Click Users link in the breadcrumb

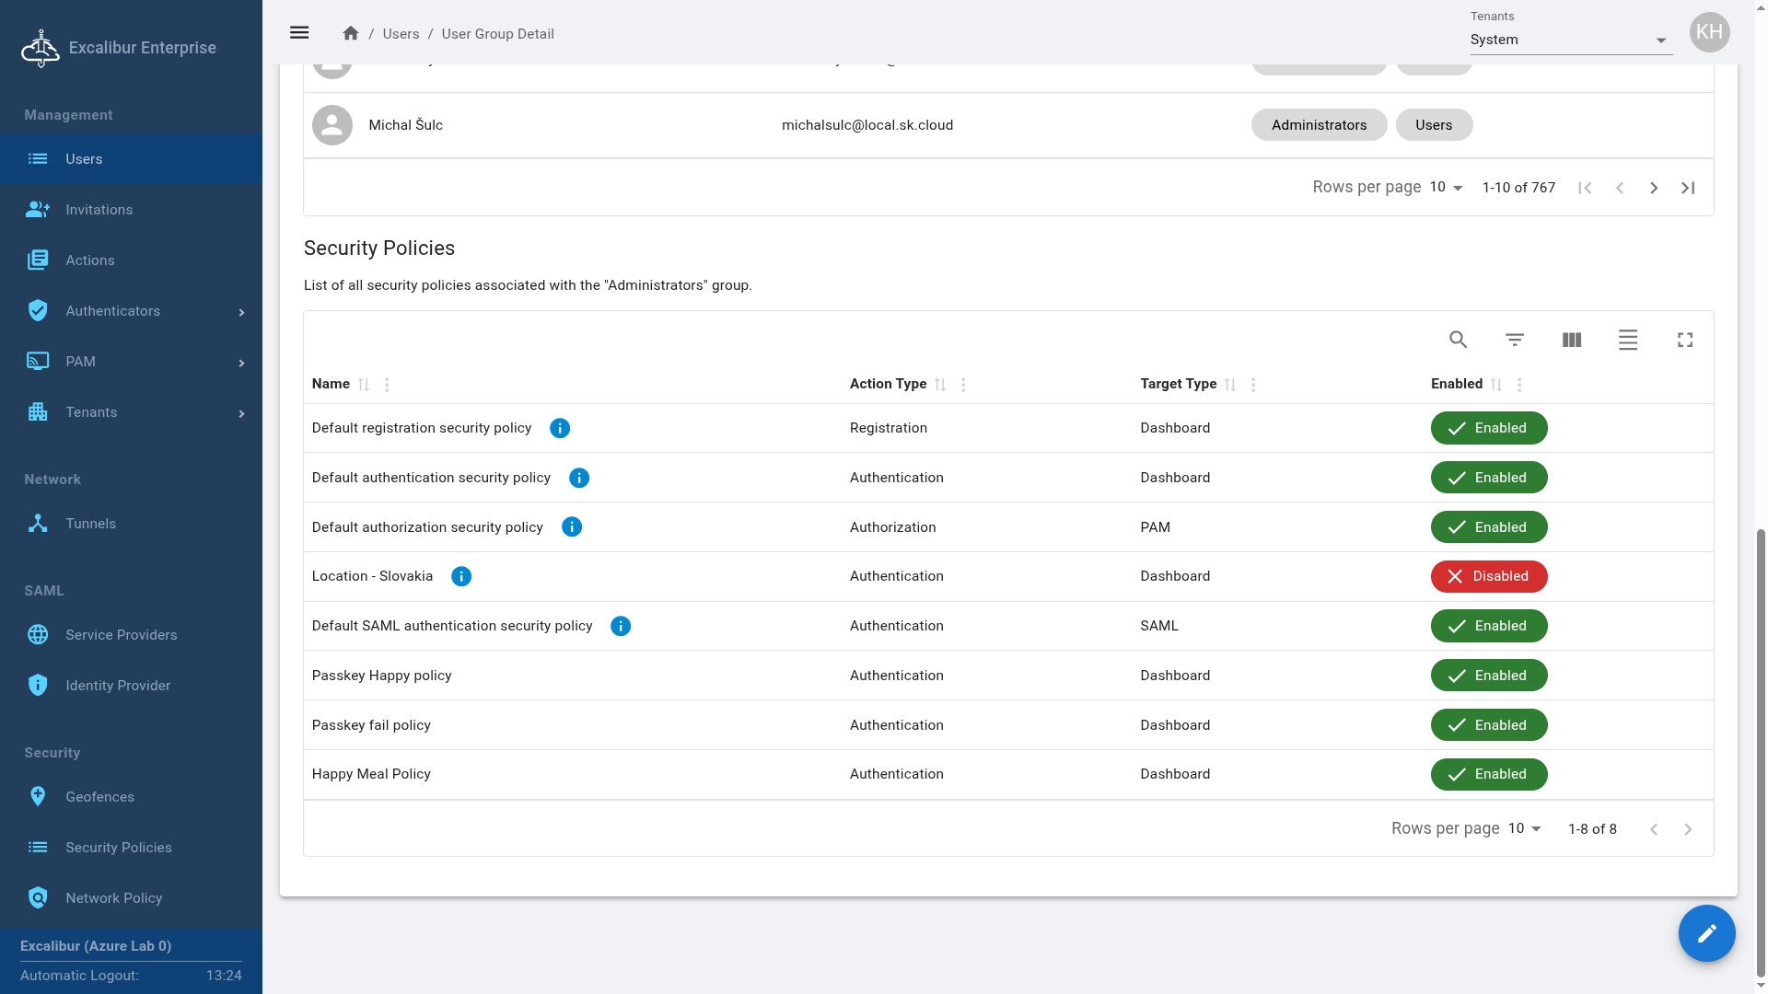click(x=401, y=34)
